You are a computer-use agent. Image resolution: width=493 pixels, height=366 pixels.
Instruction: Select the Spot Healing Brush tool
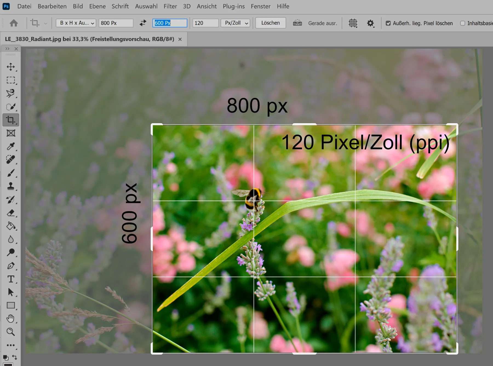pyautogui.click(x=11, y=160)
